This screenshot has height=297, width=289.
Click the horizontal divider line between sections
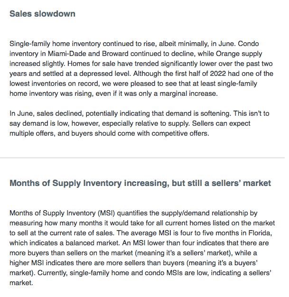(142, 158)
